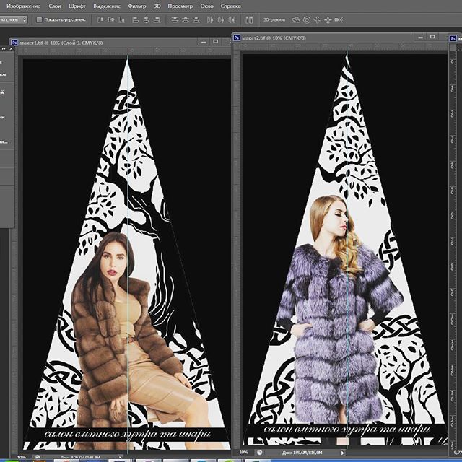Close the collapsed left panel with its x icon
Screen dimensions: 462x462
click(12, 49)
